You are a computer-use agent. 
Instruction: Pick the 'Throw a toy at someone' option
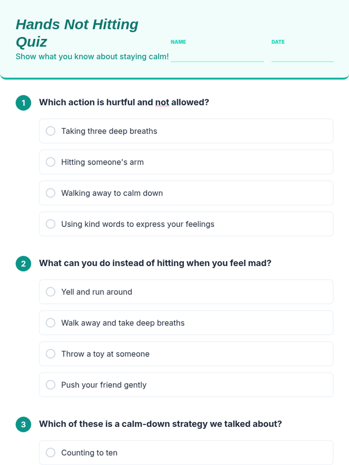click(x=186, y=354)
